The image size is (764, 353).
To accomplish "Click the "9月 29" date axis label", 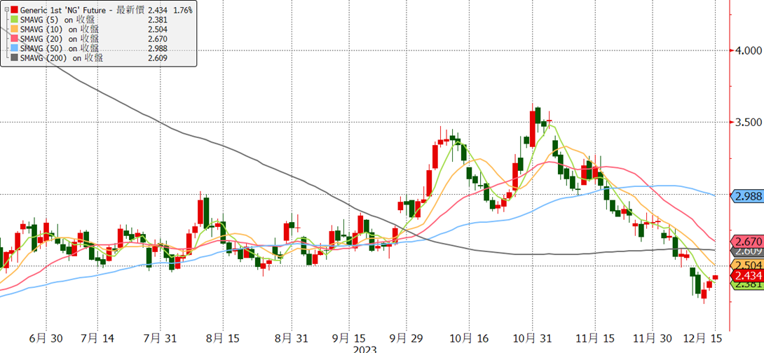I will [x=406, y=337].
